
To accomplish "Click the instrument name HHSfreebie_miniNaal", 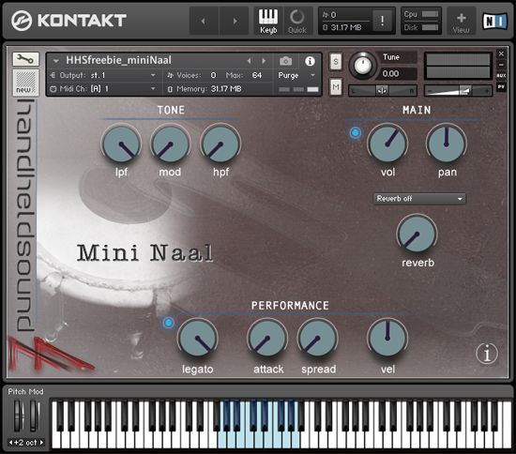I will (118, 60).
